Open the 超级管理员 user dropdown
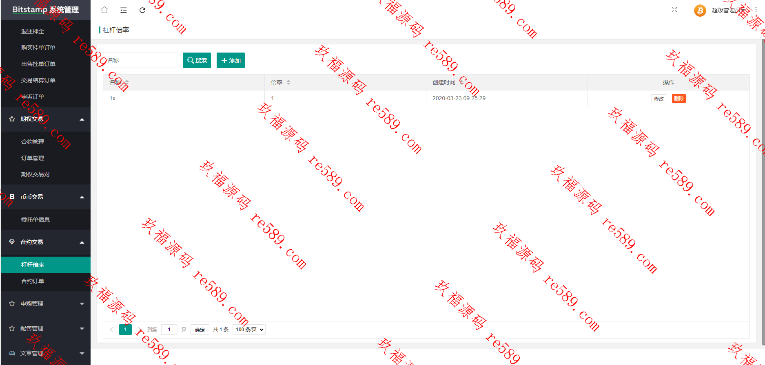The image size is (765, 365). (728, 10)
